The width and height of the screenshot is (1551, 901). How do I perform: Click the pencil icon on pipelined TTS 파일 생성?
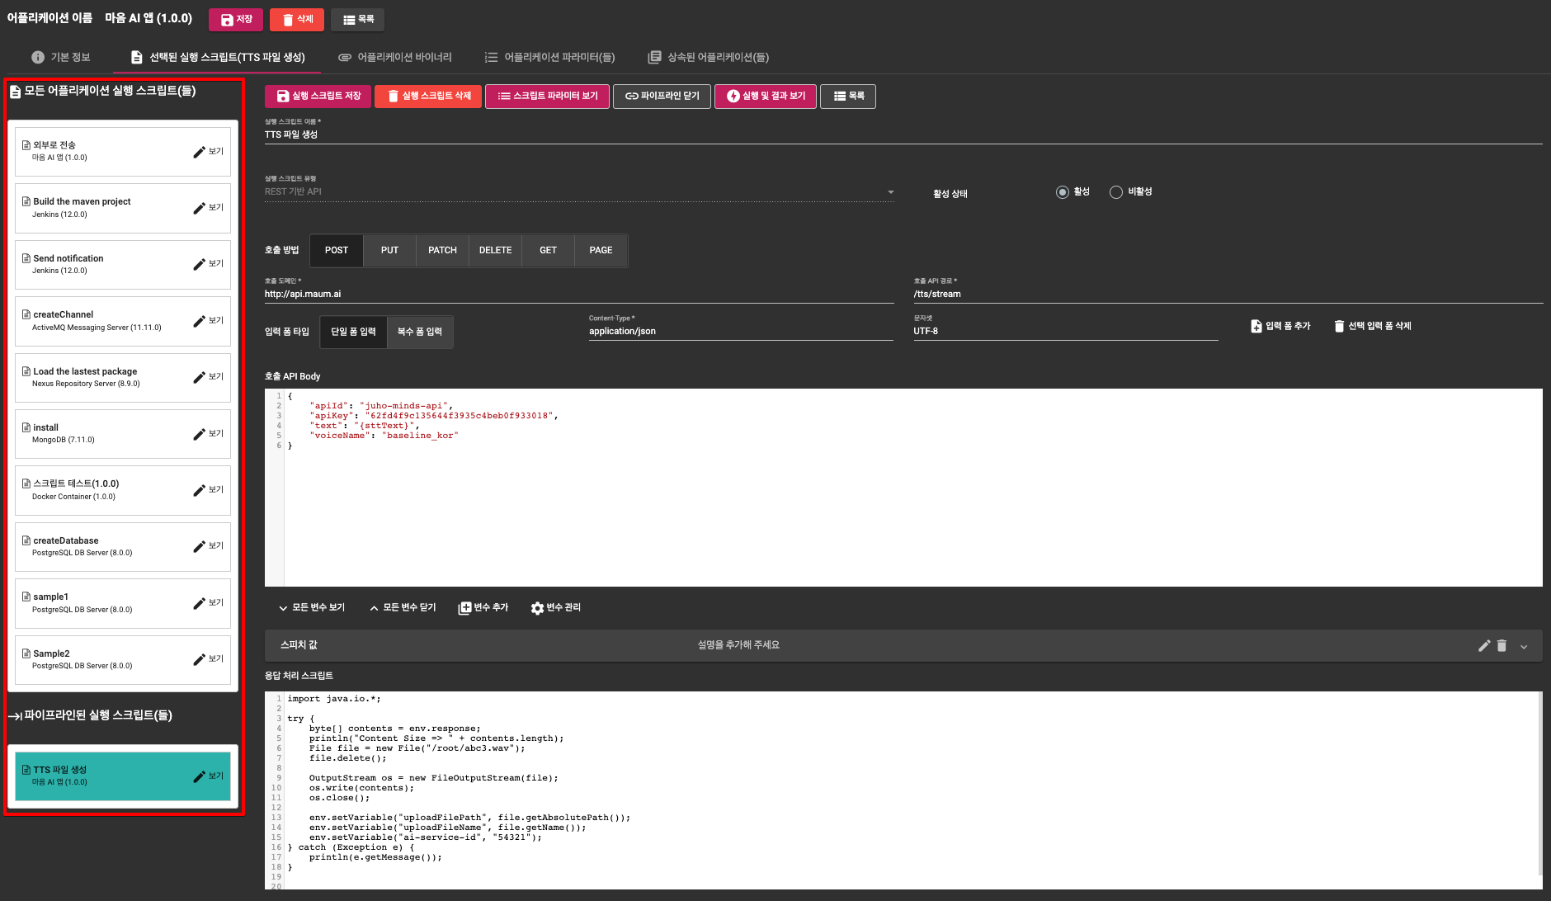click(199, 776)
